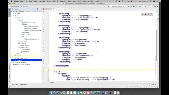This screenshot has width=169, height=95.
Task: Select city-register.iml file
Action: point(21,58)
